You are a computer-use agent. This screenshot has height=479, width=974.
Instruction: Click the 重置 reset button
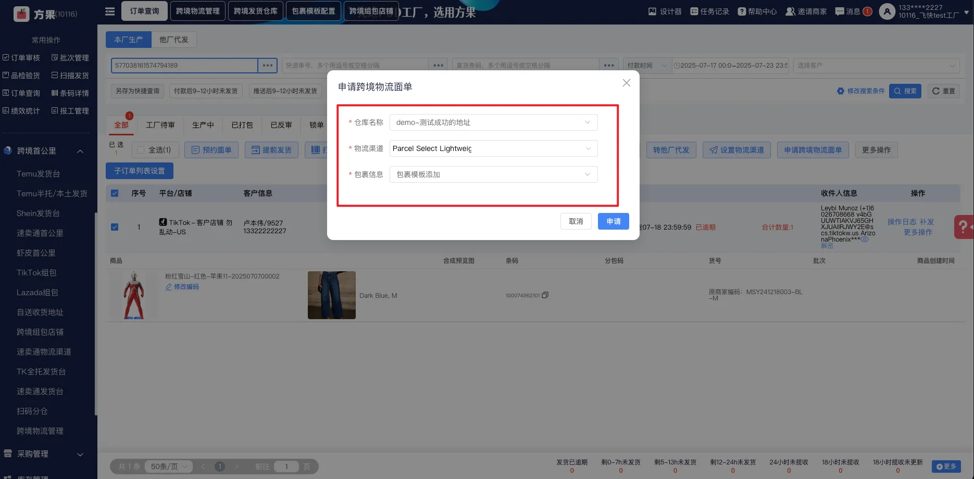pos(944,91)
